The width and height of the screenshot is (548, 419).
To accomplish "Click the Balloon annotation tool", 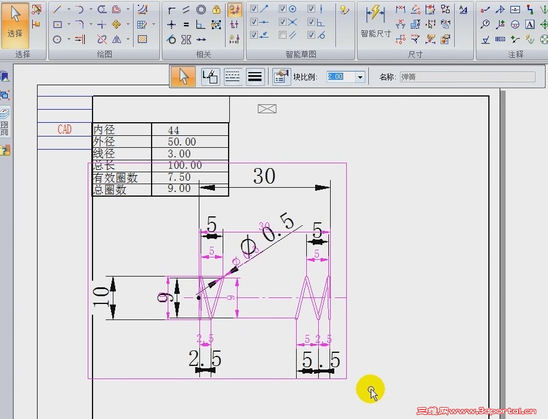I will (485, 24).
